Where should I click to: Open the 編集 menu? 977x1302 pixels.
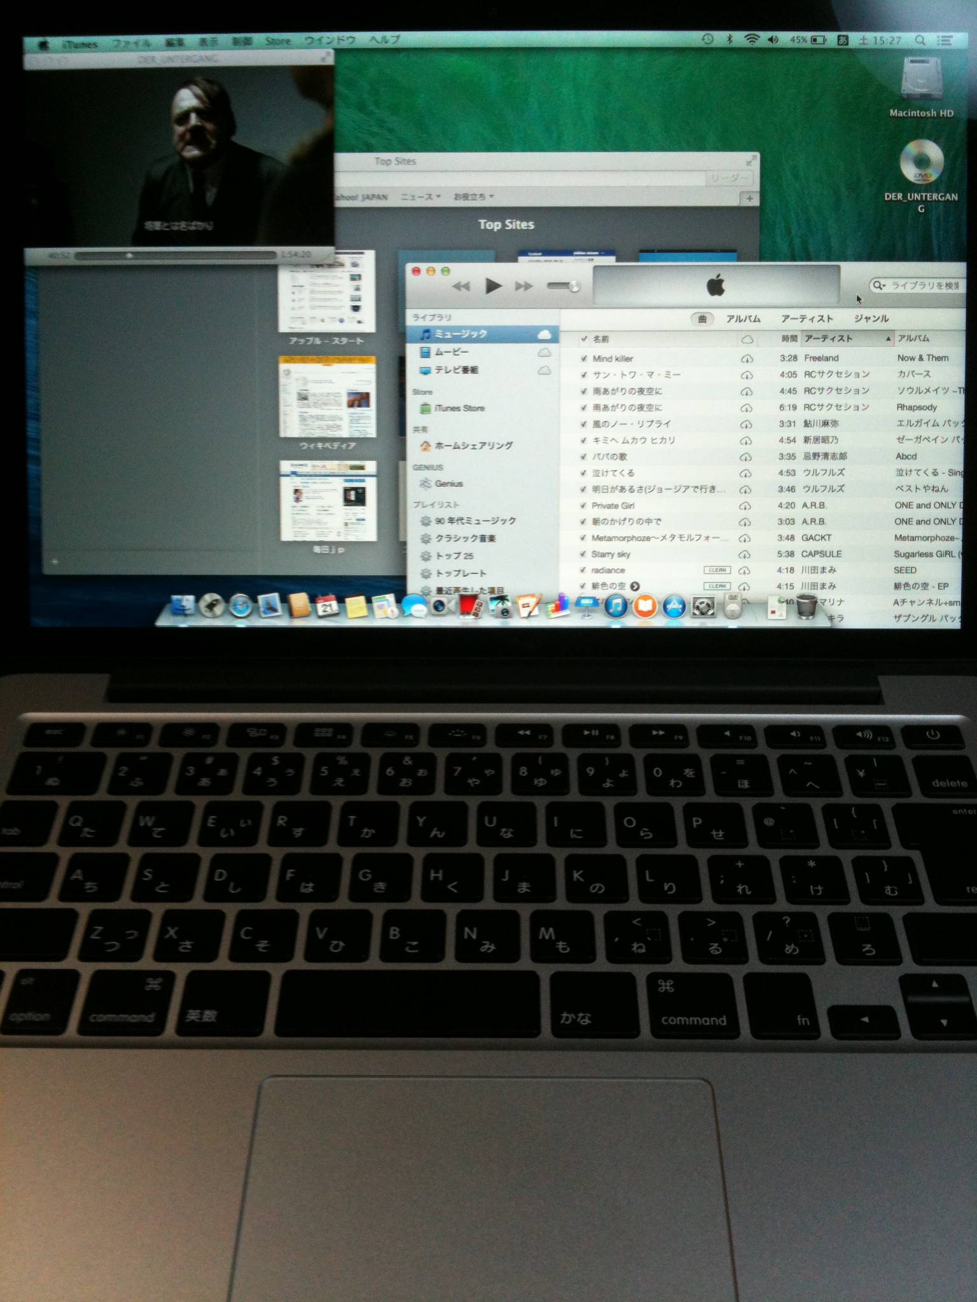pos(174,43)
